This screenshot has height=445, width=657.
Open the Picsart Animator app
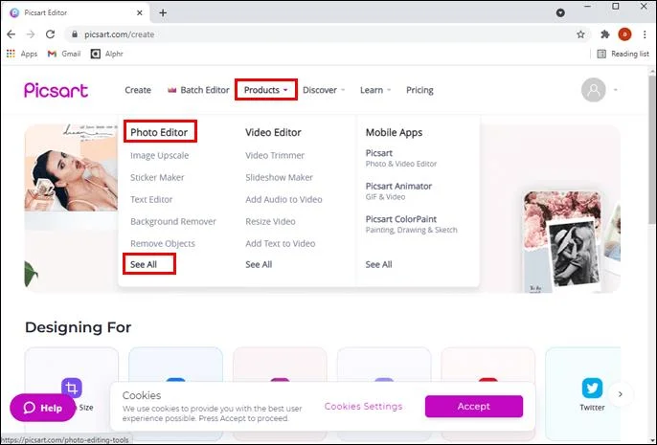[x=398, y=190]
